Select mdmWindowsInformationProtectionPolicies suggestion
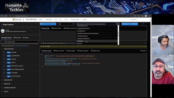 (x=97, y=33)
